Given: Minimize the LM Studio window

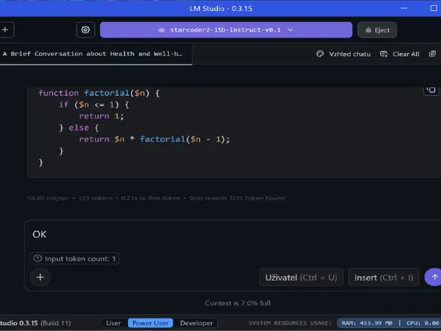Looking at the screenshot, I should [404, 8].
